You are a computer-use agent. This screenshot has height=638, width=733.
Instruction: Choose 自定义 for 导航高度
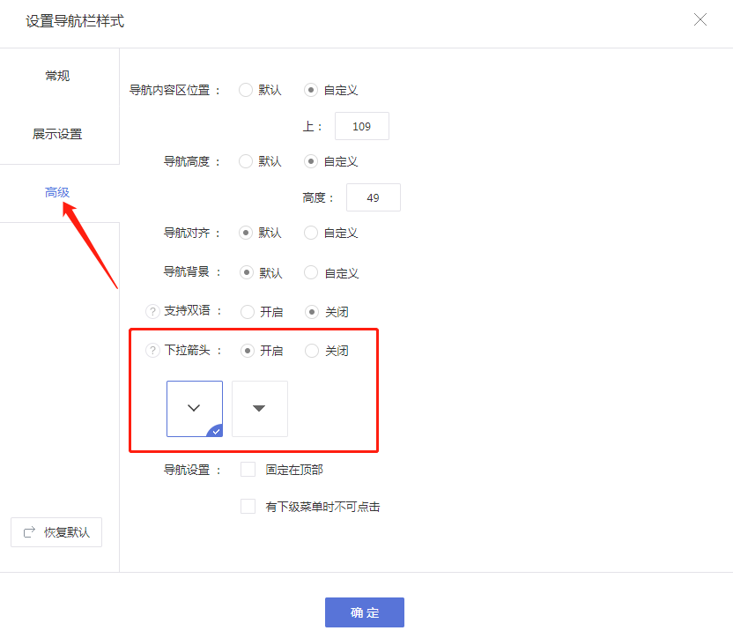[x=311, y=161]
